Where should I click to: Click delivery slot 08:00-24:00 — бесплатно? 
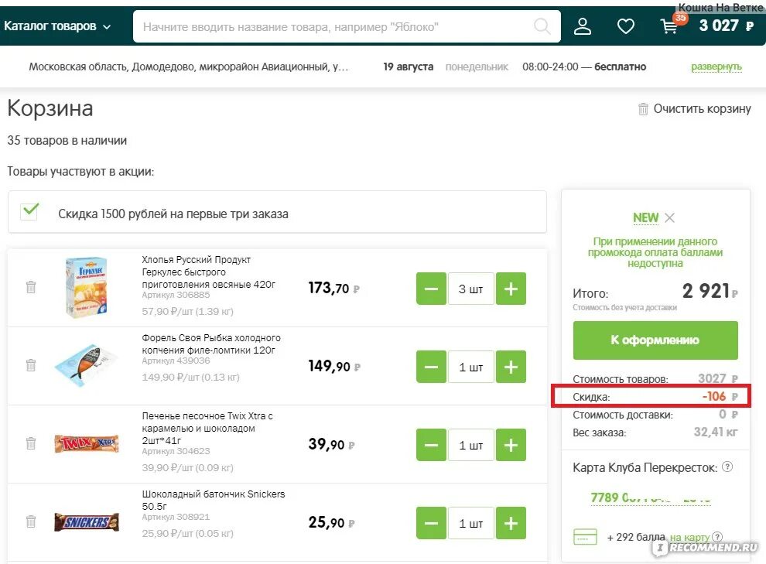tap(583, 67)
